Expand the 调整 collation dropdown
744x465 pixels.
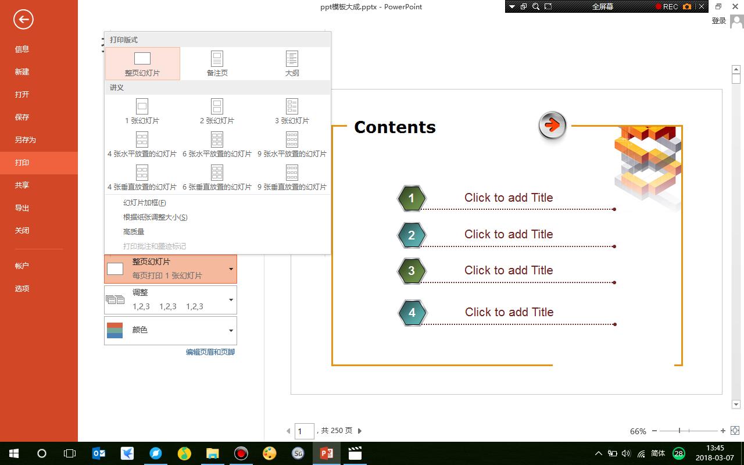pyautogui.click(x=170, y=299)
